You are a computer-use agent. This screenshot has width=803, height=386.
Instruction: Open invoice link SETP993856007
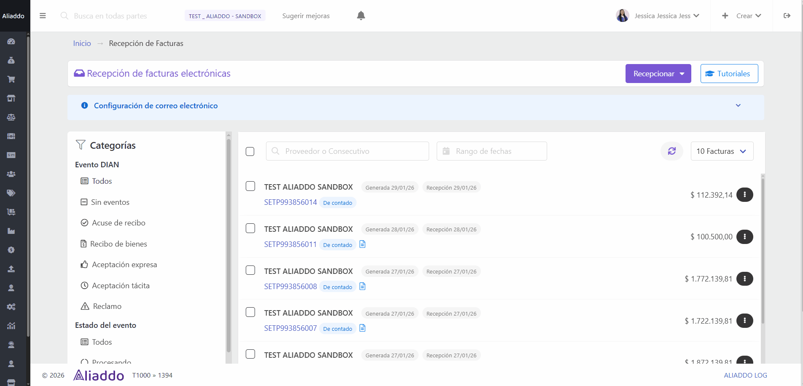(290, 328)
